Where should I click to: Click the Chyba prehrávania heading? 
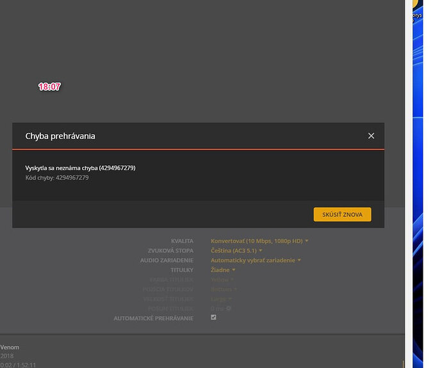tap(60, 136)
